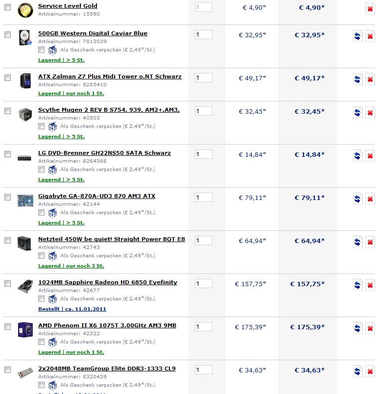Viewport: 378px width, 394px height.
Task: Click quantity field for LG DVD-Brenner
Action: point(204,154)
